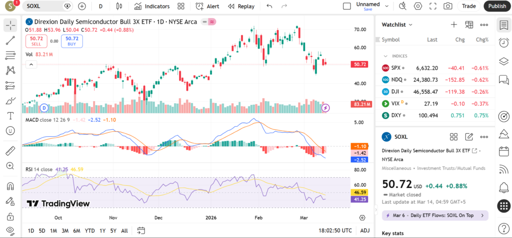Image resolution: width=512 pixels, height=238 pixels.
Task: Click the red 50.72 SELL price box
Action: point(36,41)
